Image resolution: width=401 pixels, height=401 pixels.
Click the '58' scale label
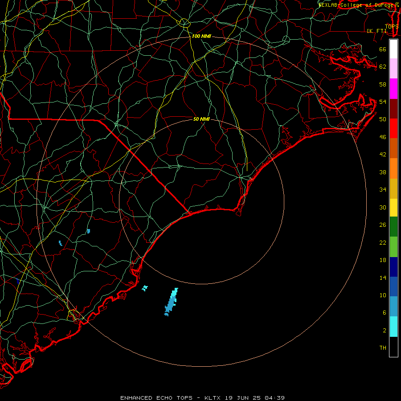383,84
